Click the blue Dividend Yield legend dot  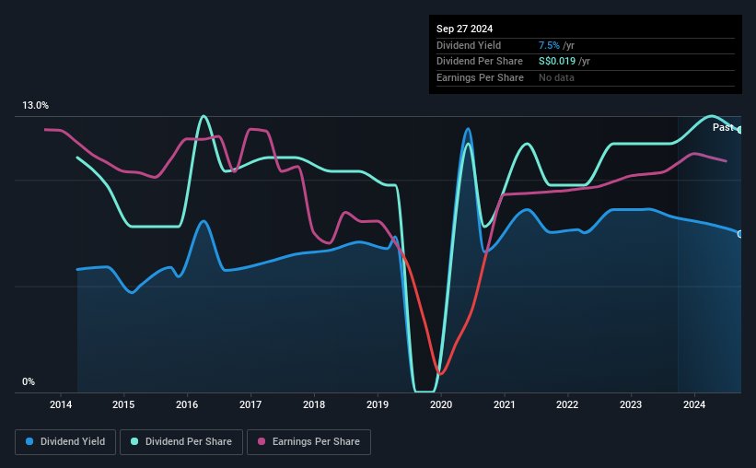coord(29,441)
